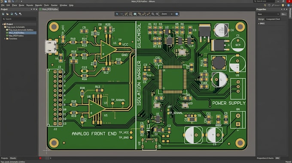Select the Top_Level_Schematic folder in tree
Viewport: 292px width, 163px height.
pyautogui.click(x=15, y=27)
